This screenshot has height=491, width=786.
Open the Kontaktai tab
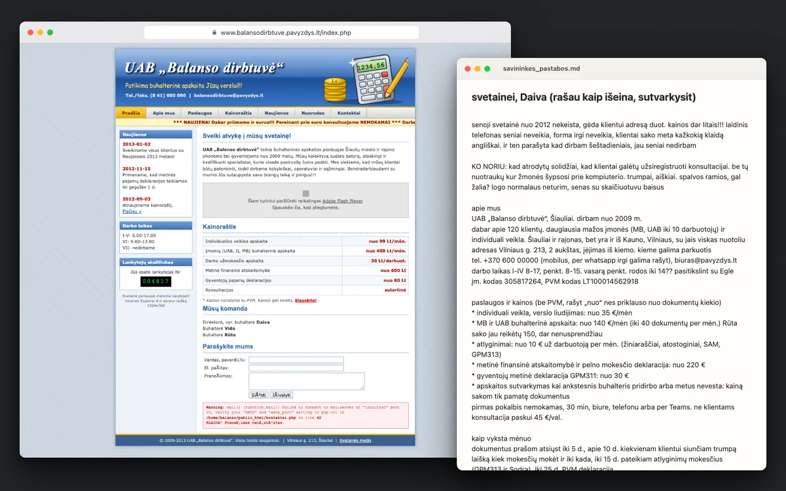[x=349, y=113]
